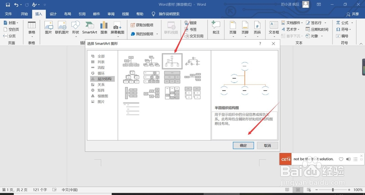Click the ribbon display options icon
Viewport: 365px width, 195px height.
click(319, 4)
